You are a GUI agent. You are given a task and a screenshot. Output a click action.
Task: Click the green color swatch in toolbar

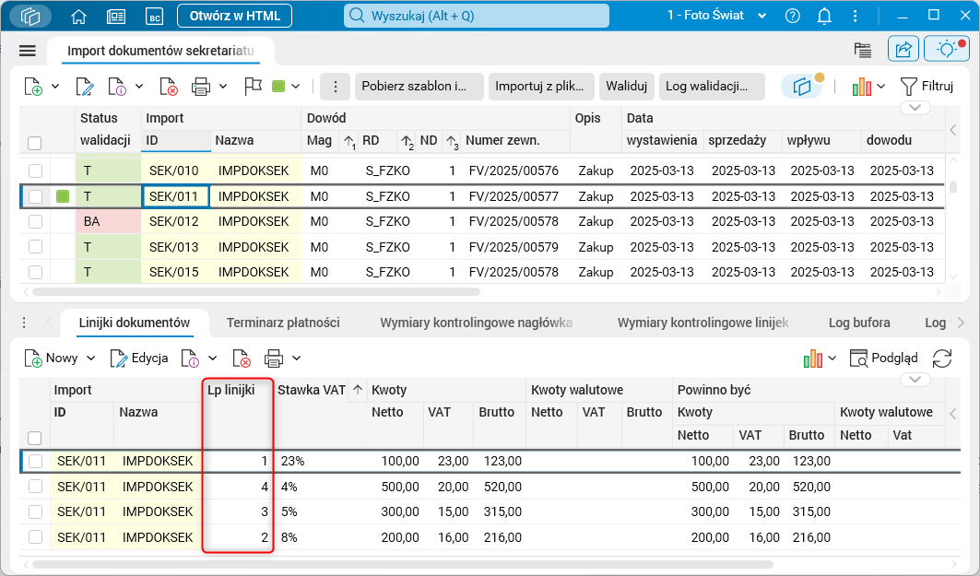tap(278, 87)
